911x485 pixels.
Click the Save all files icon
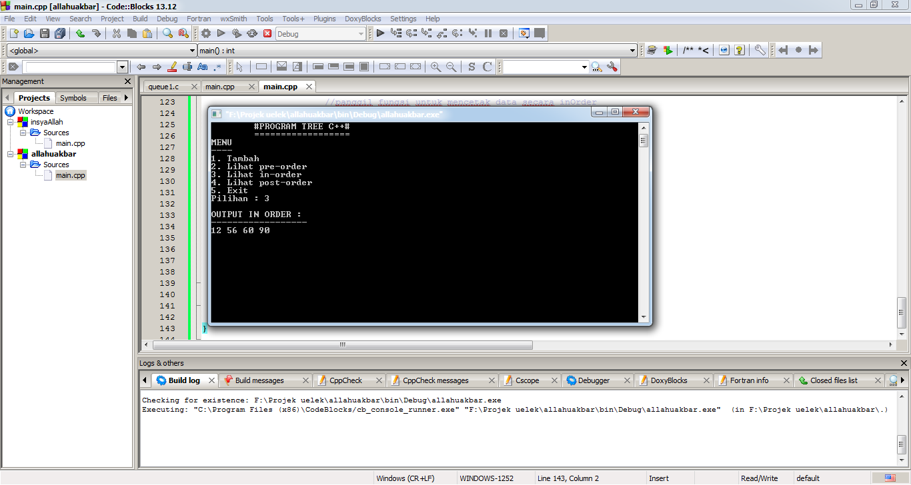(60, 33)
